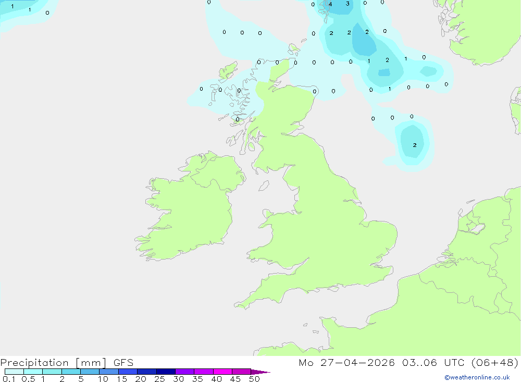
Task: Select the (06+48) forecast offset label
Action: click(x=495, y=362)
